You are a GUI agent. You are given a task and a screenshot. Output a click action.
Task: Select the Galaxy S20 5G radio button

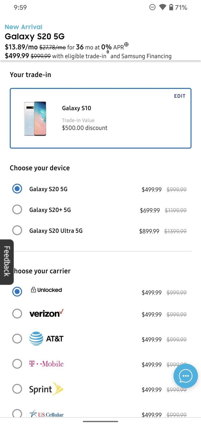pos(17,189)
